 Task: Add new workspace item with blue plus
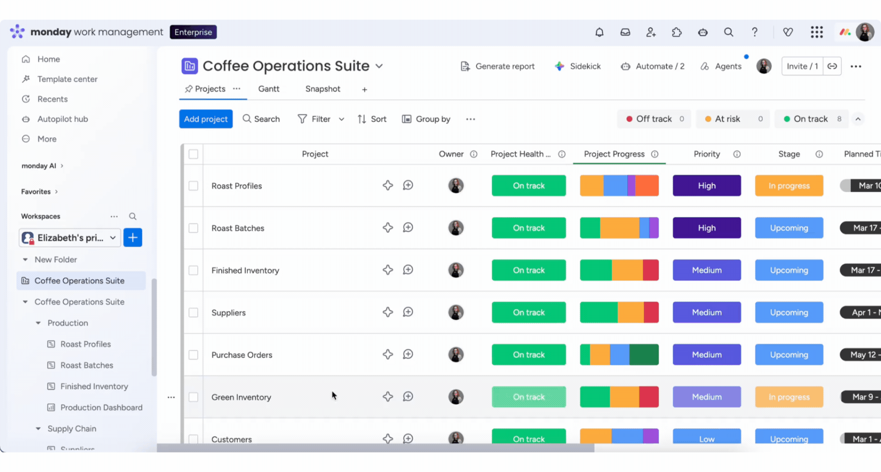[x=132, y=238]
